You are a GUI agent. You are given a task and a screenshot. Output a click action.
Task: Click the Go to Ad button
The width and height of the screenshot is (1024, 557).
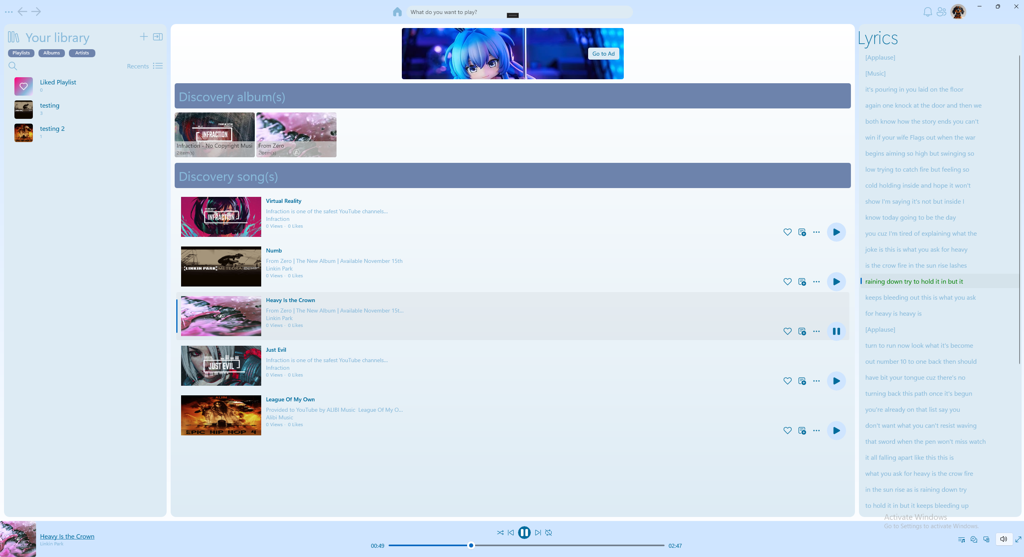pyautogui.click(x=603, y=54)
